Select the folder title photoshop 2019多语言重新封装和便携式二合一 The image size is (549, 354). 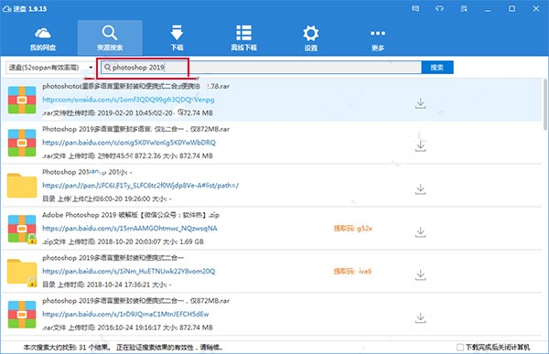click(113, 258)
